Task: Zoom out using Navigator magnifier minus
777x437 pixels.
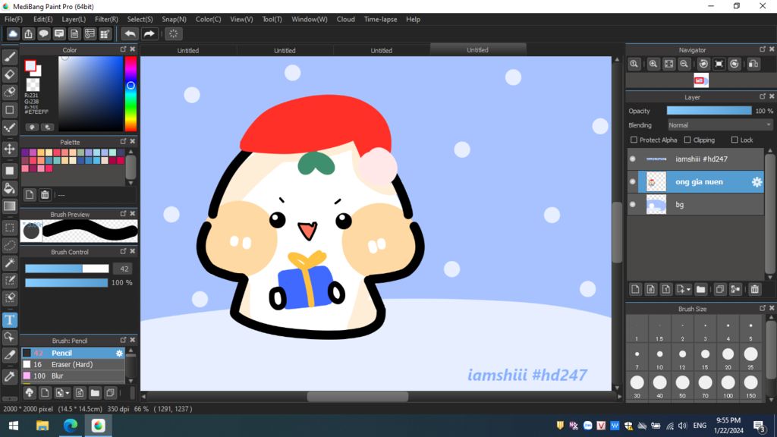Action: point(684,64)
